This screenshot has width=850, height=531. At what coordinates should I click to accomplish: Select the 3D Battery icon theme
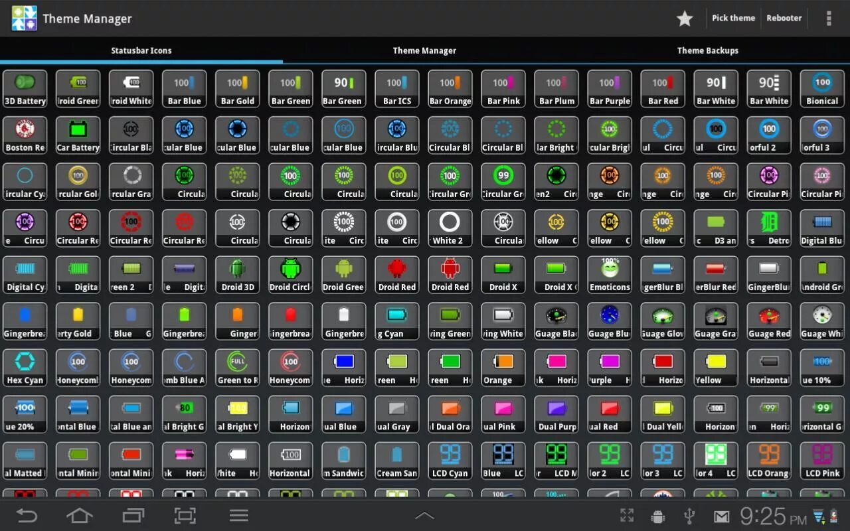(25, 89)
